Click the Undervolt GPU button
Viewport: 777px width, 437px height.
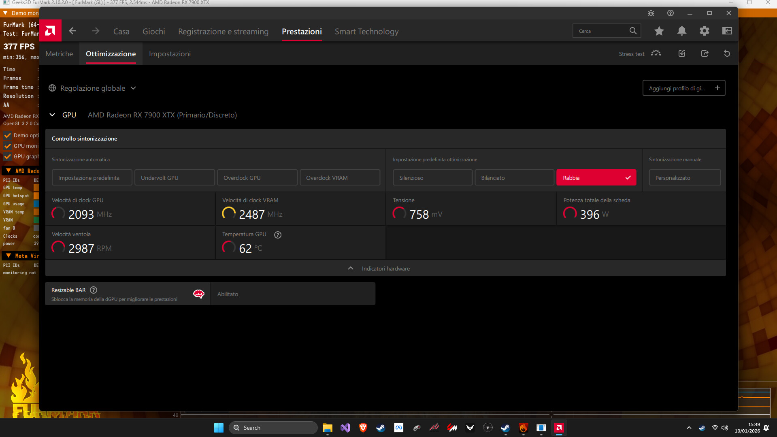[174, 178]
